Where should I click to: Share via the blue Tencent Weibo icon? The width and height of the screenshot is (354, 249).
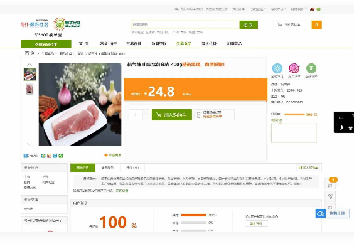click(x=55, y=156)
